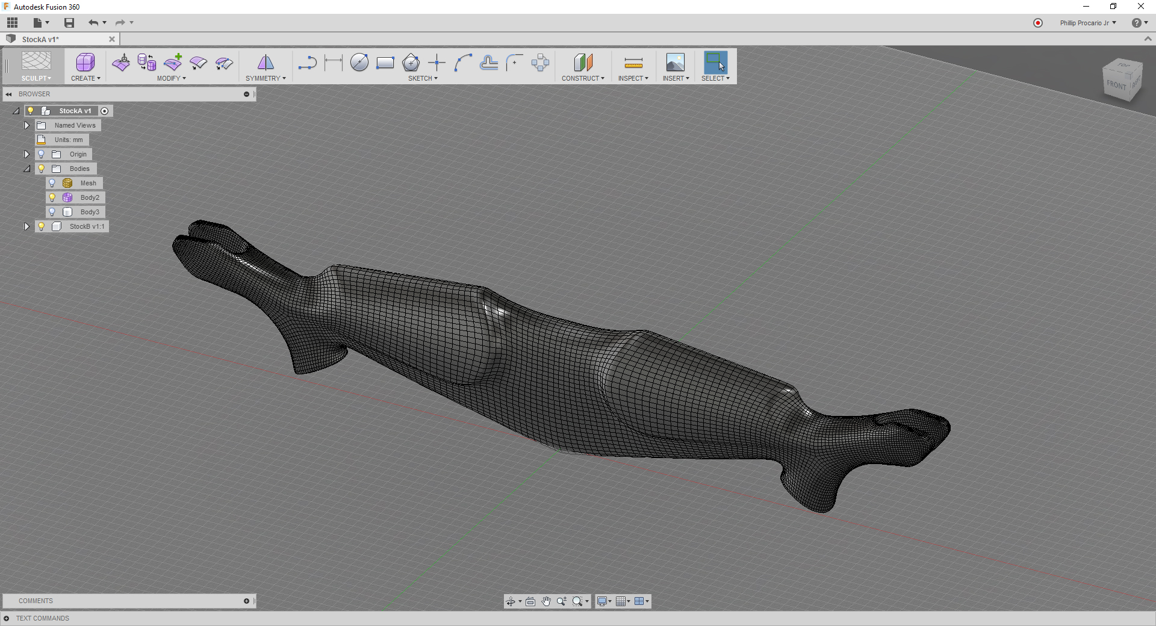
Task: Show Body3 using its lightbulb
Action: click(x=52, y=212)
